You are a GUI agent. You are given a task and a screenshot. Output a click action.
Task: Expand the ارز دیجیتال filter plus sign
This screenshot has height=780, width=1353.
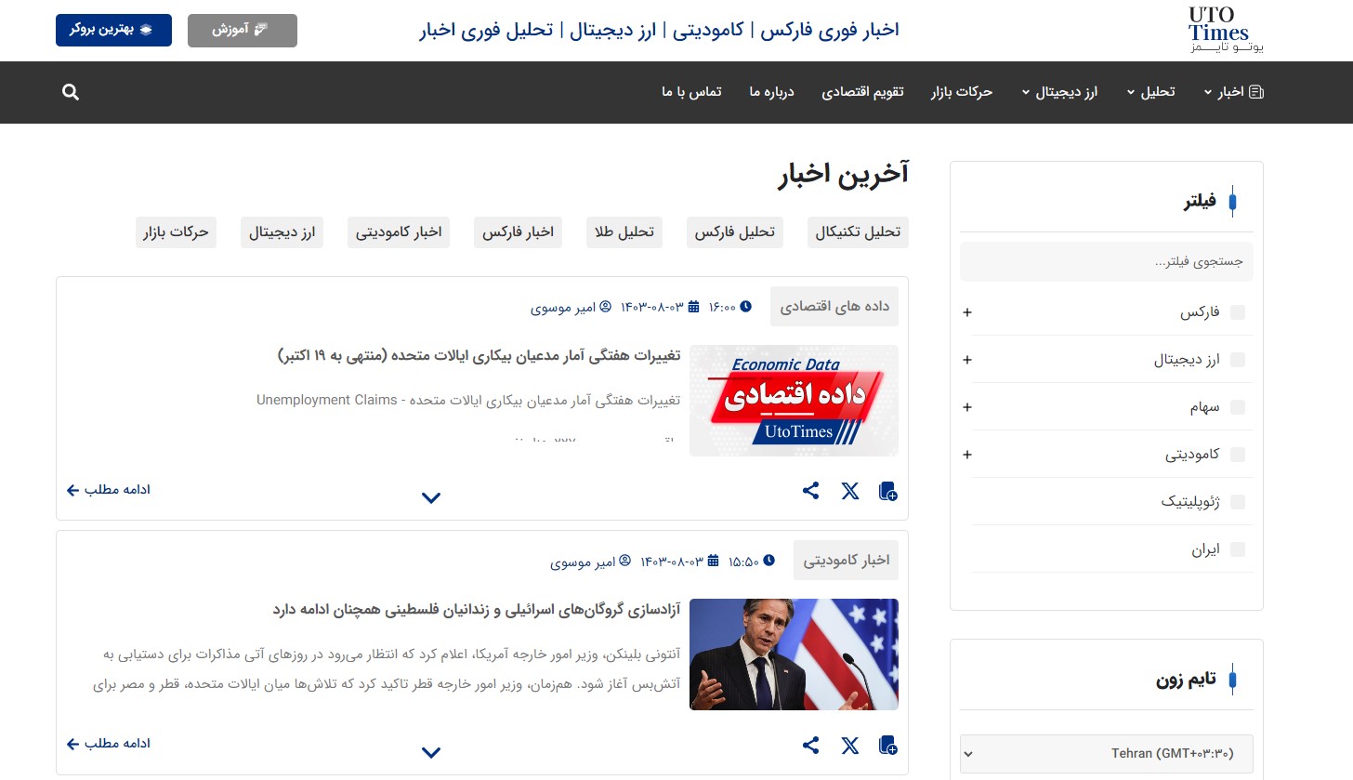coord(967,360)
